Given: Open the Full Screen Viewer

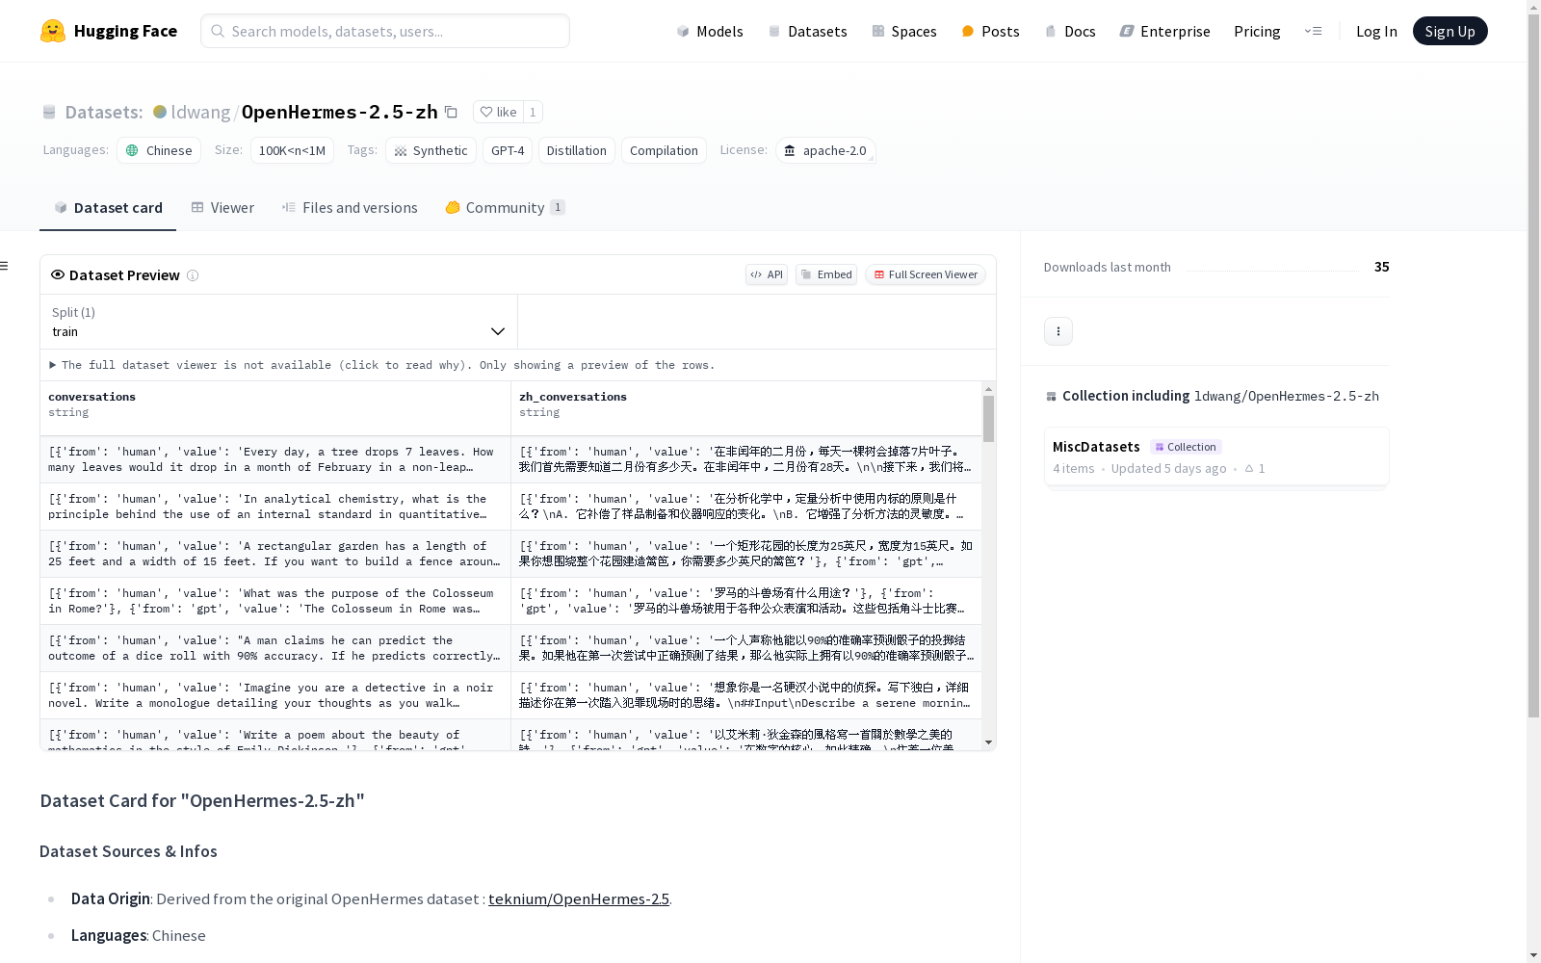Looking at the screenshot, I should click(x=926, y=274).
